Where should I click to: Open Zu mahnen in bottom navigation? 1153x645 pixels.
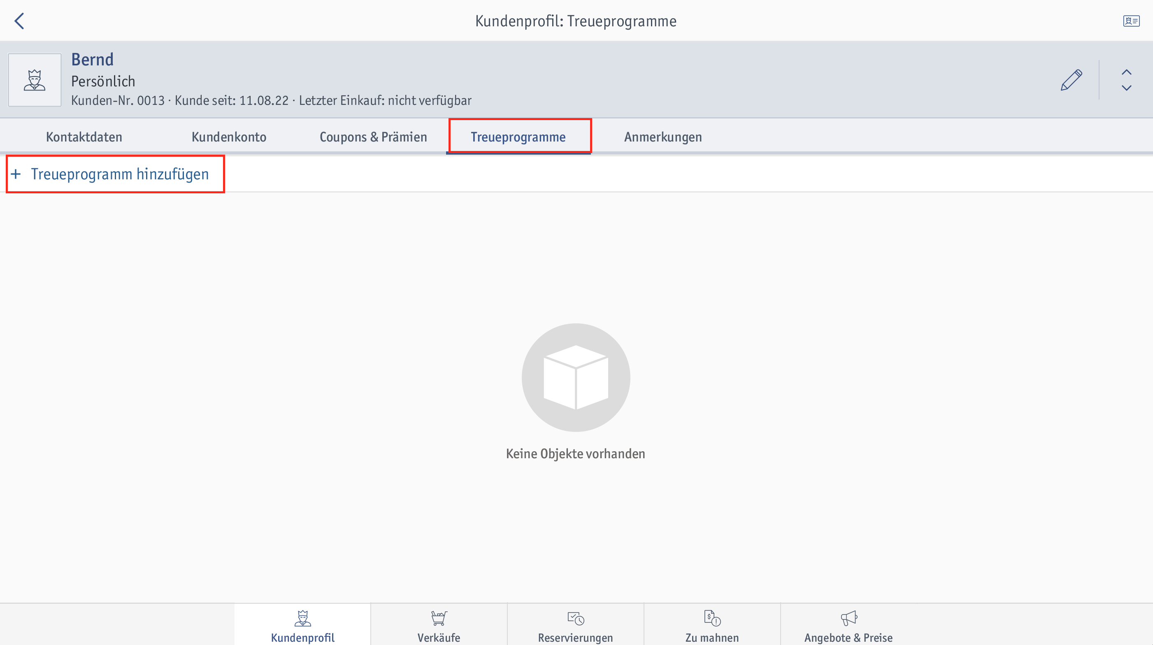click(x=712, y=625)
